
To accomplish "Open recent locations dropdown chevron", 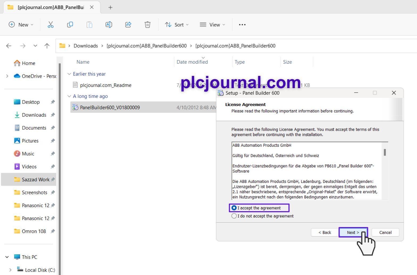I will (35, 46).
